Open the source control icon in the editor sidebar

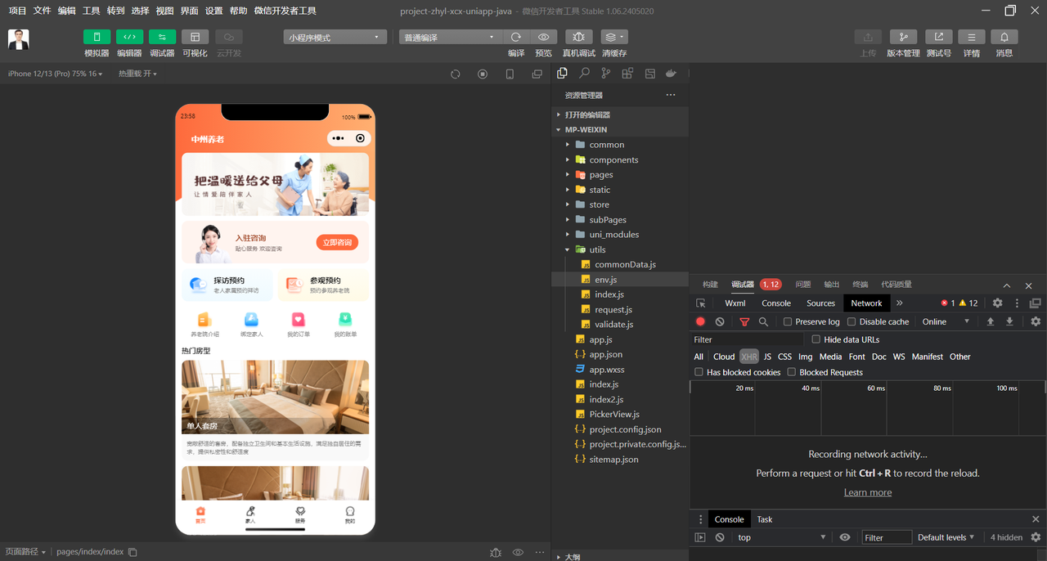[x=606, y=74]
